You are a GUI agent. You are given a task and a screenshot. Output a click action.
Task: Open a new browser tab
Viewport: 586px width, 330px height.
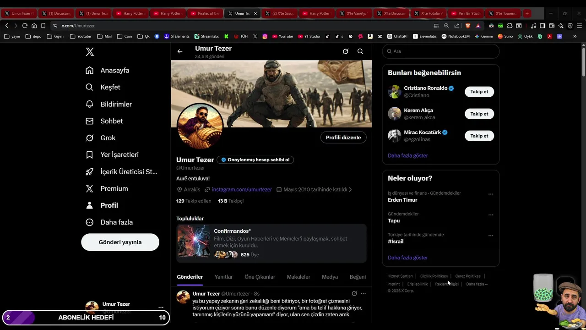point(527,13)
